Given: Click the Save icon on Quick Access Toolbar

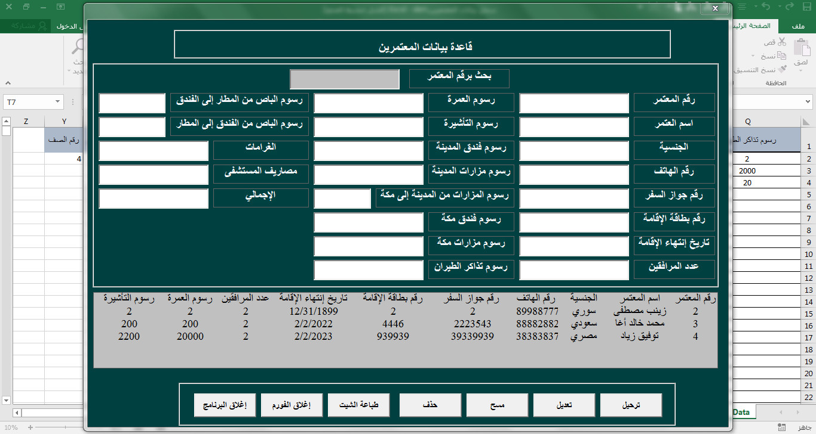Looking at the screenshot, I should [x=807, y=7].
